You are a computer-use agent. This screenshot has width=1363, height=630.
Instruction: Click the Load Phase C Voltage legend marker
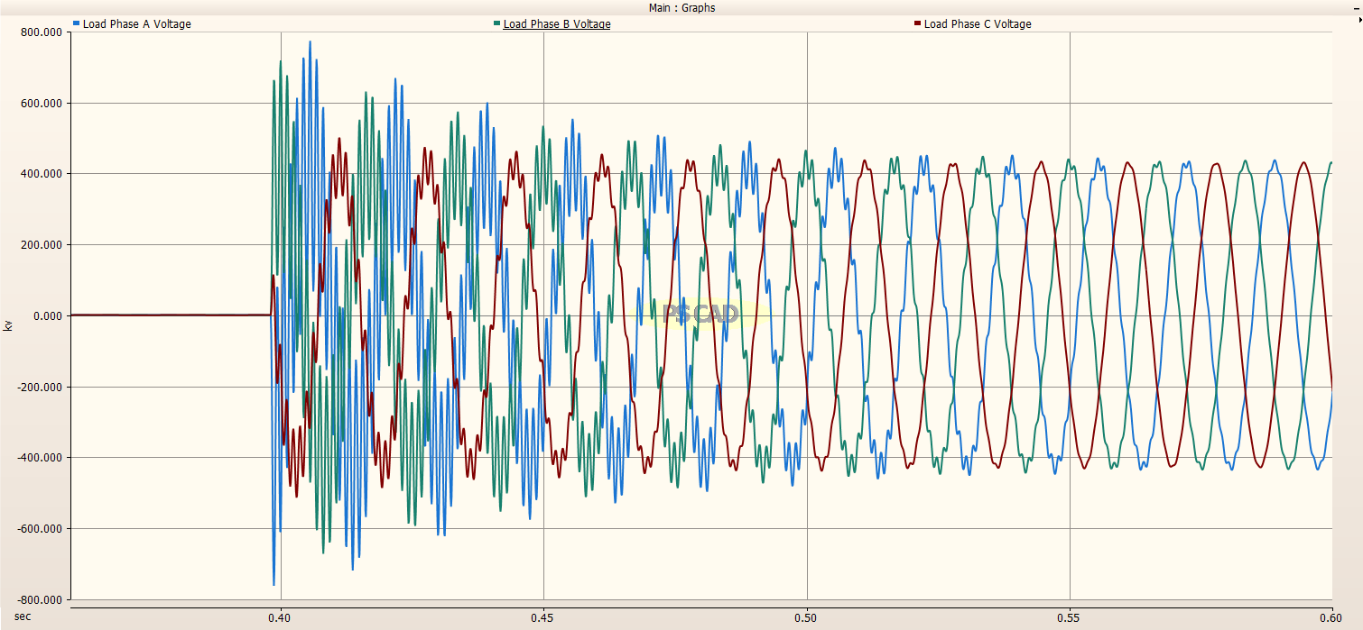916,24
